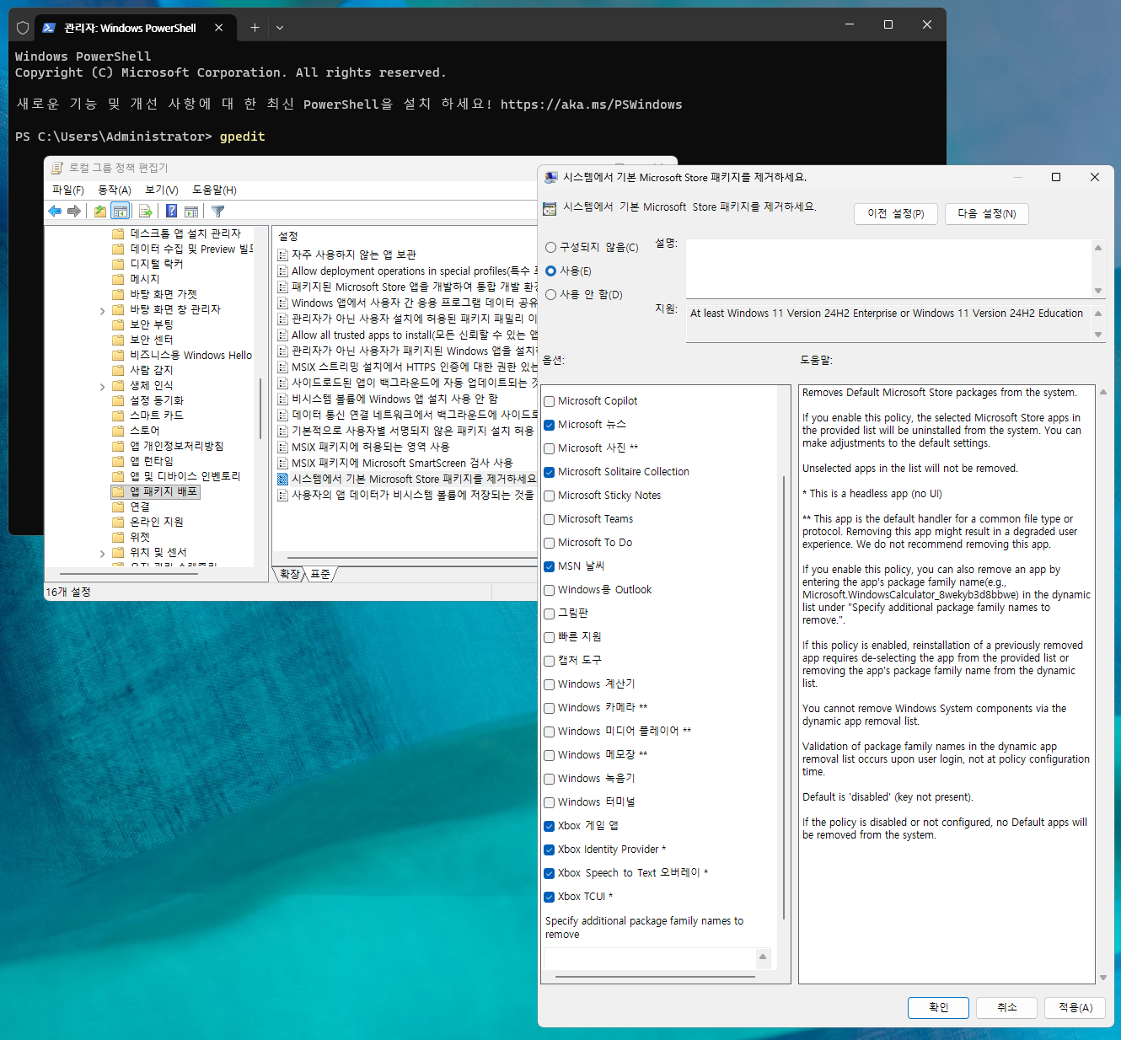Click folder icon of 메시지
This screenshot has height=1040, width=1121.
click(x=119, y=279)
